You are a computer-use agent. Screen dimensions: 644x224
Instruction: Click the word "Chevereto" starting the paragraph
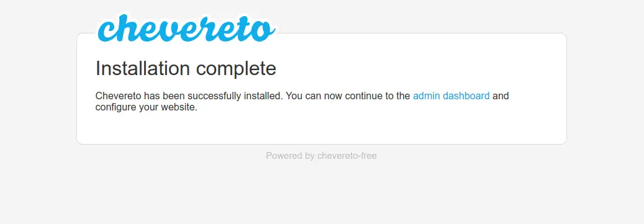pos(118,96)
